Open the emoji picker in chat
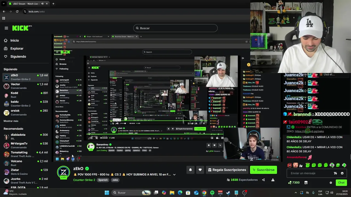 tap(342, 173)
